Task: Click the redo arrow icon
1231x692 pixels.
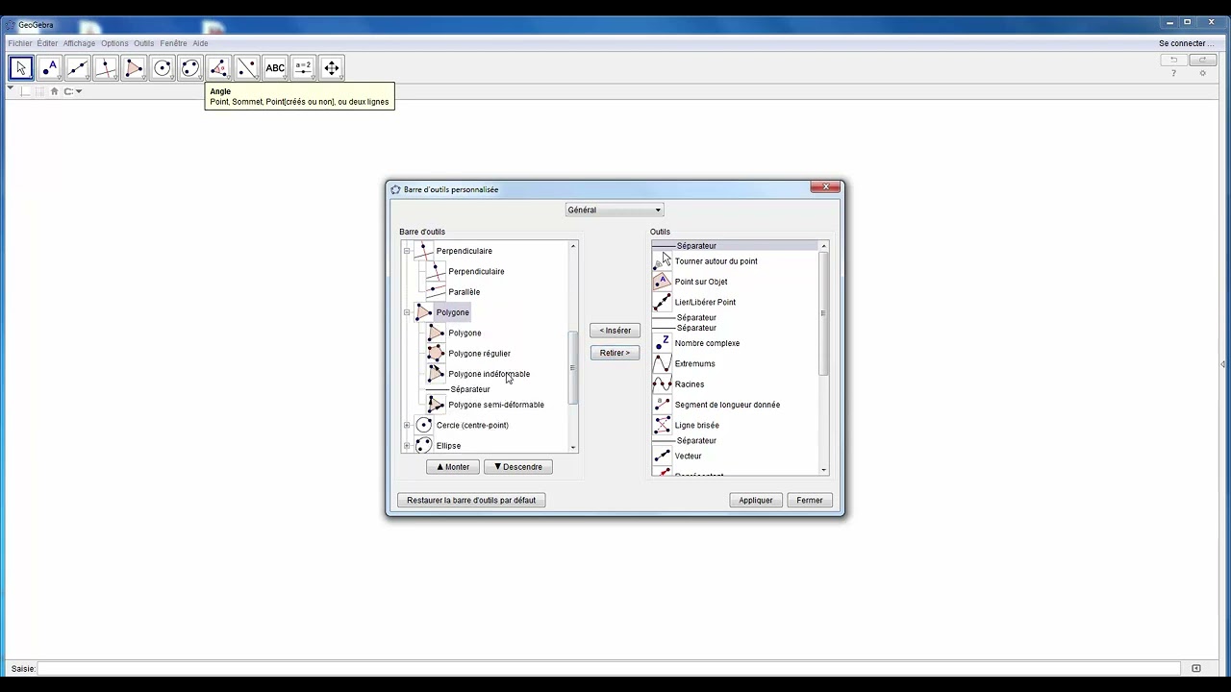Action: click(1202, 60)
